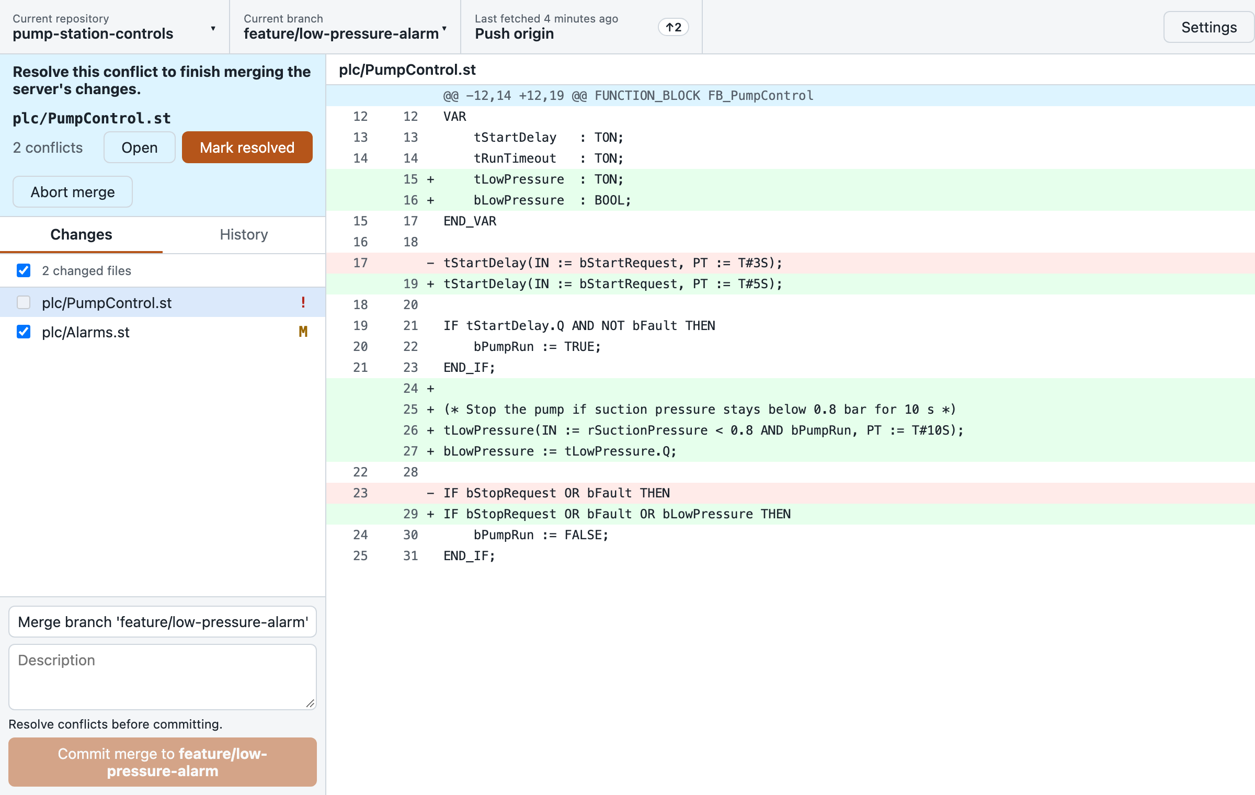This screenshot has height=795, width=1255.
Task: Uncheck the plc/Alarms.st file checkbox
Action: click(24, 332)
